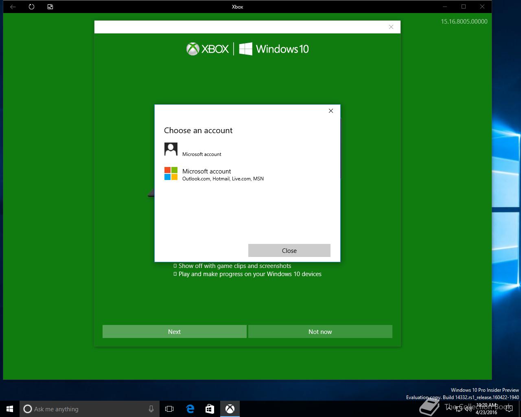Click the snap view icon in Xbox title bar
This screenshot has width=521, height=417.
tap(50, 7)
